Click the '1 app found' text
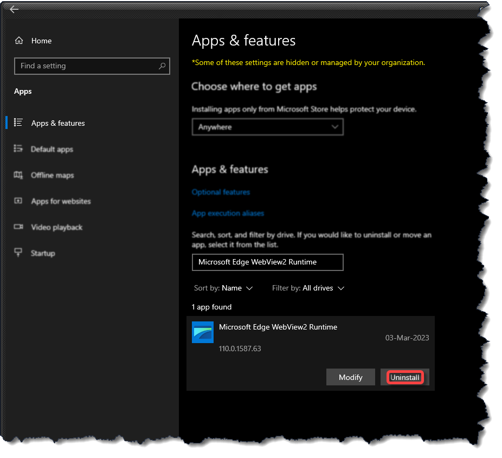Viewport: 502px width, 458px height. pos(211,307)
